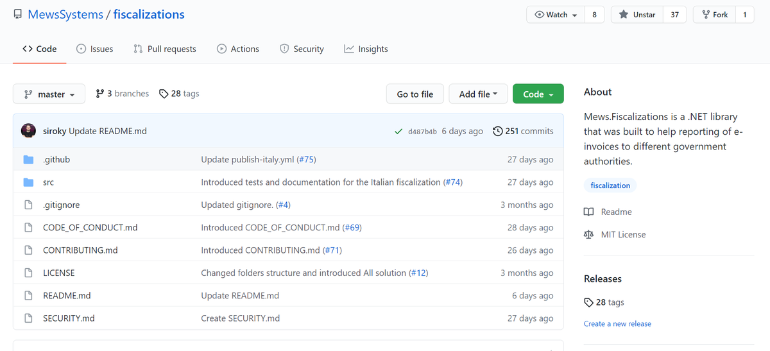Click Create a new release link
Screen dimensions: 770x351
[x=617, y=324]
